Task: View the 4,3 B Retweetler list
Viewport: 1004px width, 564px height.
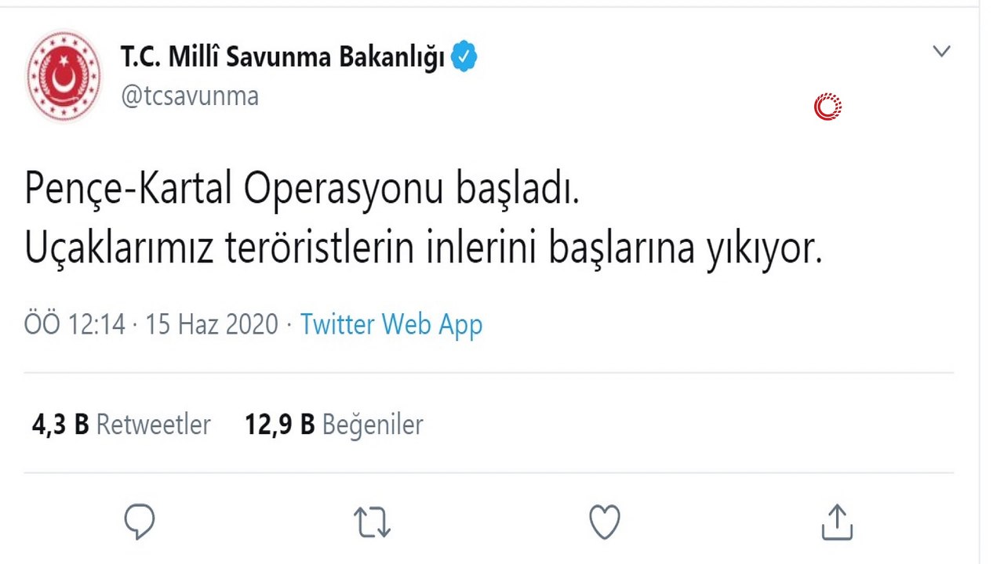Action: [122, 425]
